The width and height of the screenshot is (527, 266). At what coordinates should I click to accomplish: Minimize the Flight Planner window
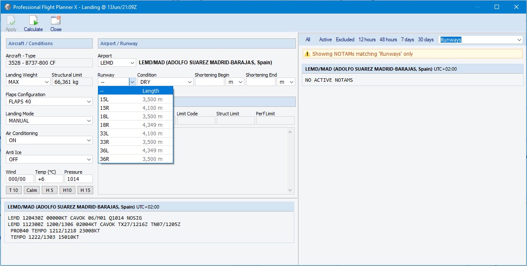click(x=477, y=7)
